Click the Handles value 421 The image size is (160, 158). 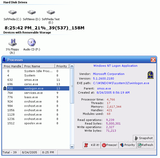click(109, 110)
